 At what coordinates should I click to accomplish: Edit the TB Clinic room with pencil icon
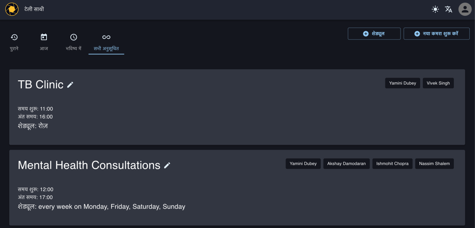tap(70, 85)
